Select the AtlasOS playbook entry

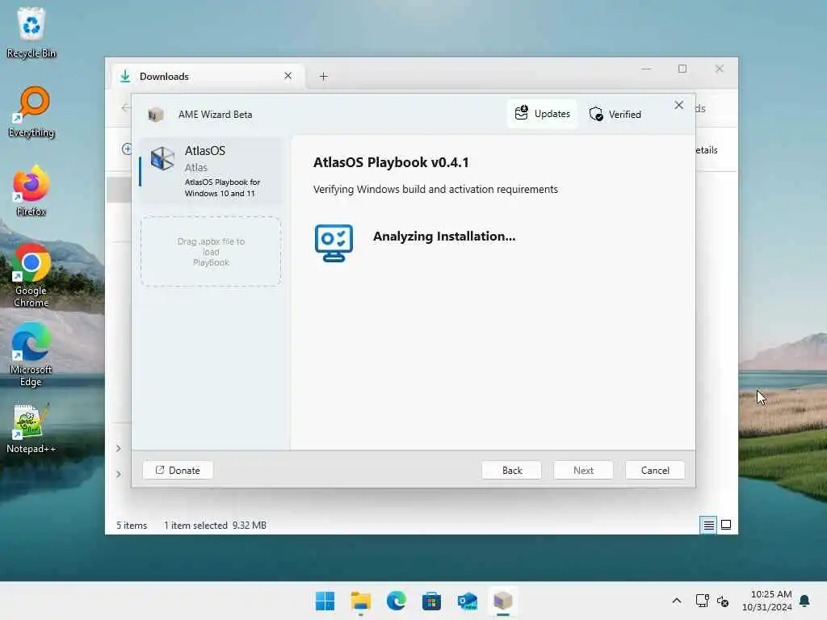(x=211, y=171)
